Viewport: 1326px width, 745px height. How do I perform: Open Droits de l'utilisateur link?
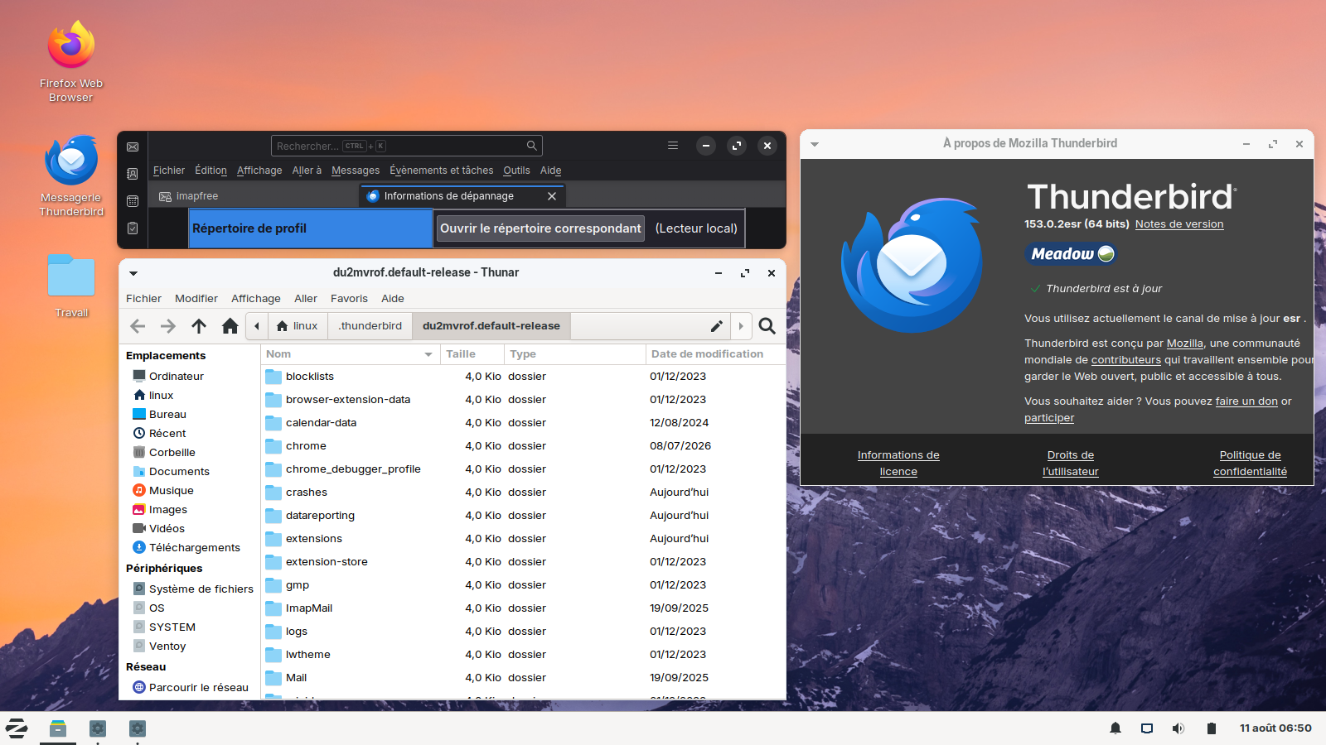point(1071,464)
